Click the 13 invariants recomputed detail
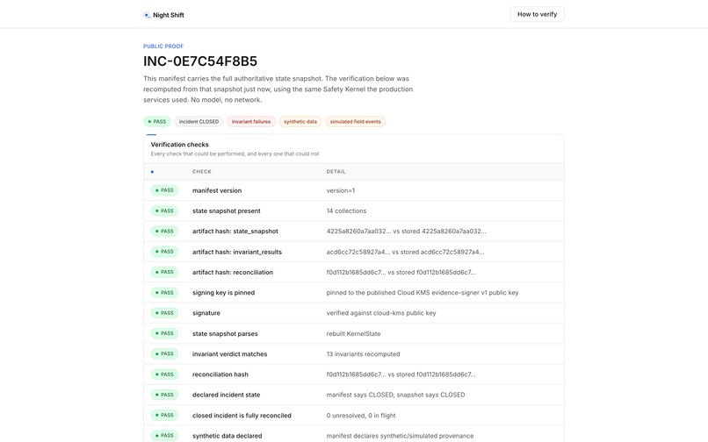The height and width of the screenshot is (442, 708). (x=363, y=353)
